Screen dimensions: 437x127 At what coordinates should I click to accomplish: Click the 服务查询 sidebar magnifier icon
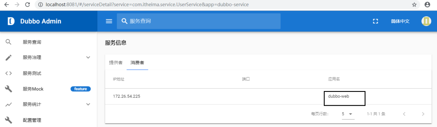[9, 42]
